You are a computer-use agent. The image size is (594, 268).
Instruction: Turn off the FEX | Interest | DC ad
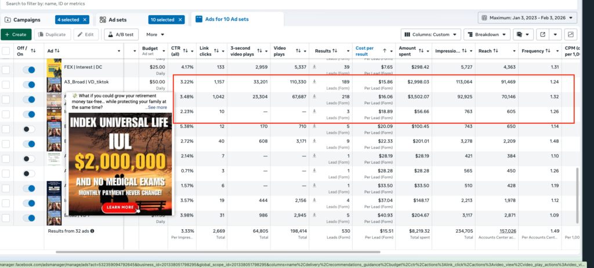29,70
